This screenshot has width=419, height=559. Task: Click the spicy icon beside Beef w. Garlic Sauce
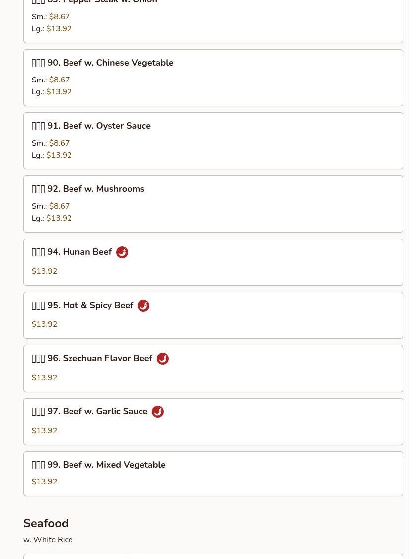157,412
